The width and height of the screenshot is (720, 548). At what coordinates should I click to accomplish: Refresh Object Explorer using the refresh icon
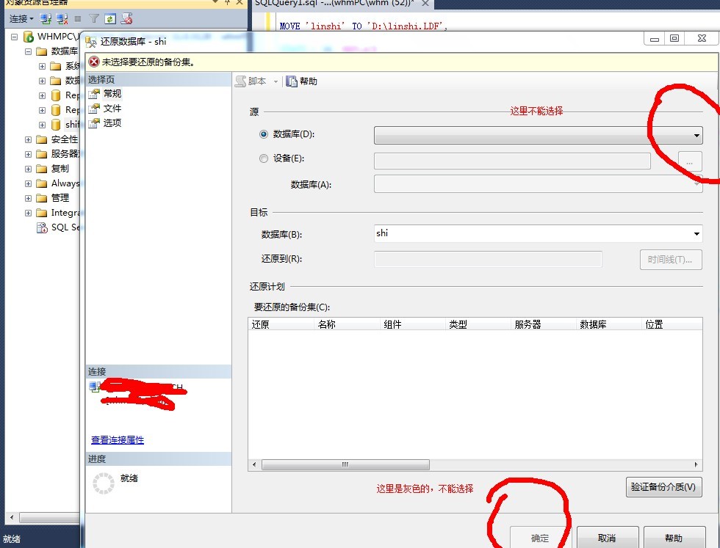(x=110, y=19)
